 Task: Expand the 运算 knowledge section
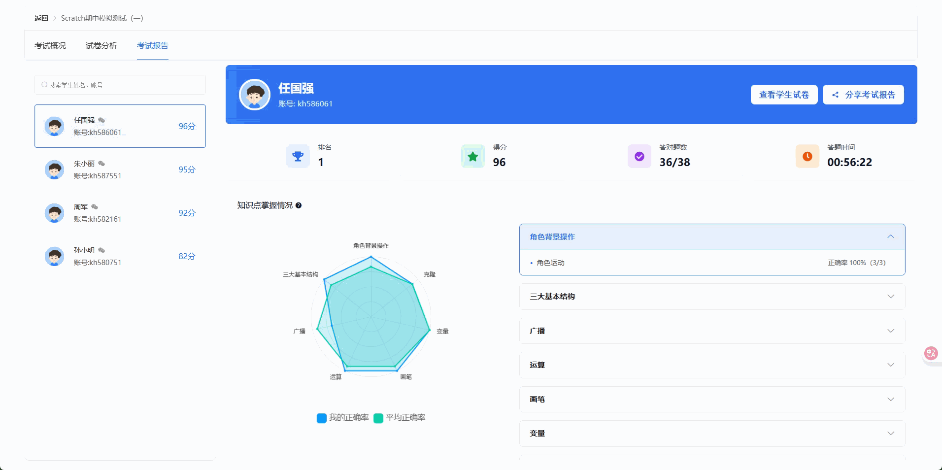pyautogui.click(x=712, y=365)
